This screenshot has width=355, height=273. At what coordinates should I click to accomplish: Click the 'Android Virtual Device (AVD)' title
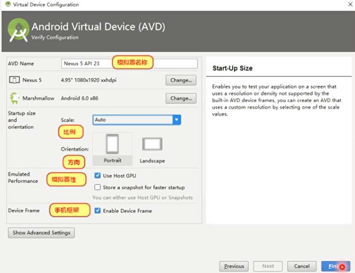(x=98, y=27)
